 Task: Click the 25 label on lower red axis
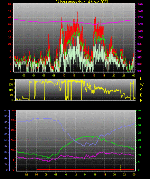(13, 121)
